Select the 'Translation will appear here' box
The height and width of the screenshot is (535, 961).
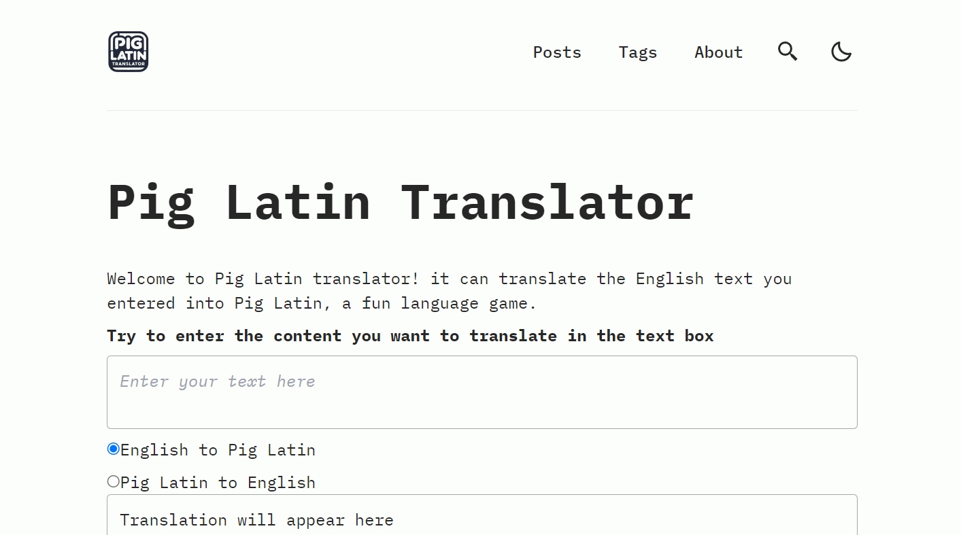482,518
